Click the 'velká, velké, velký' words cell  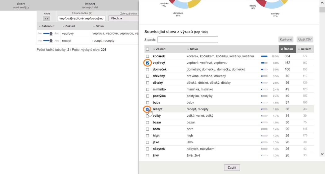pos(200,116)
